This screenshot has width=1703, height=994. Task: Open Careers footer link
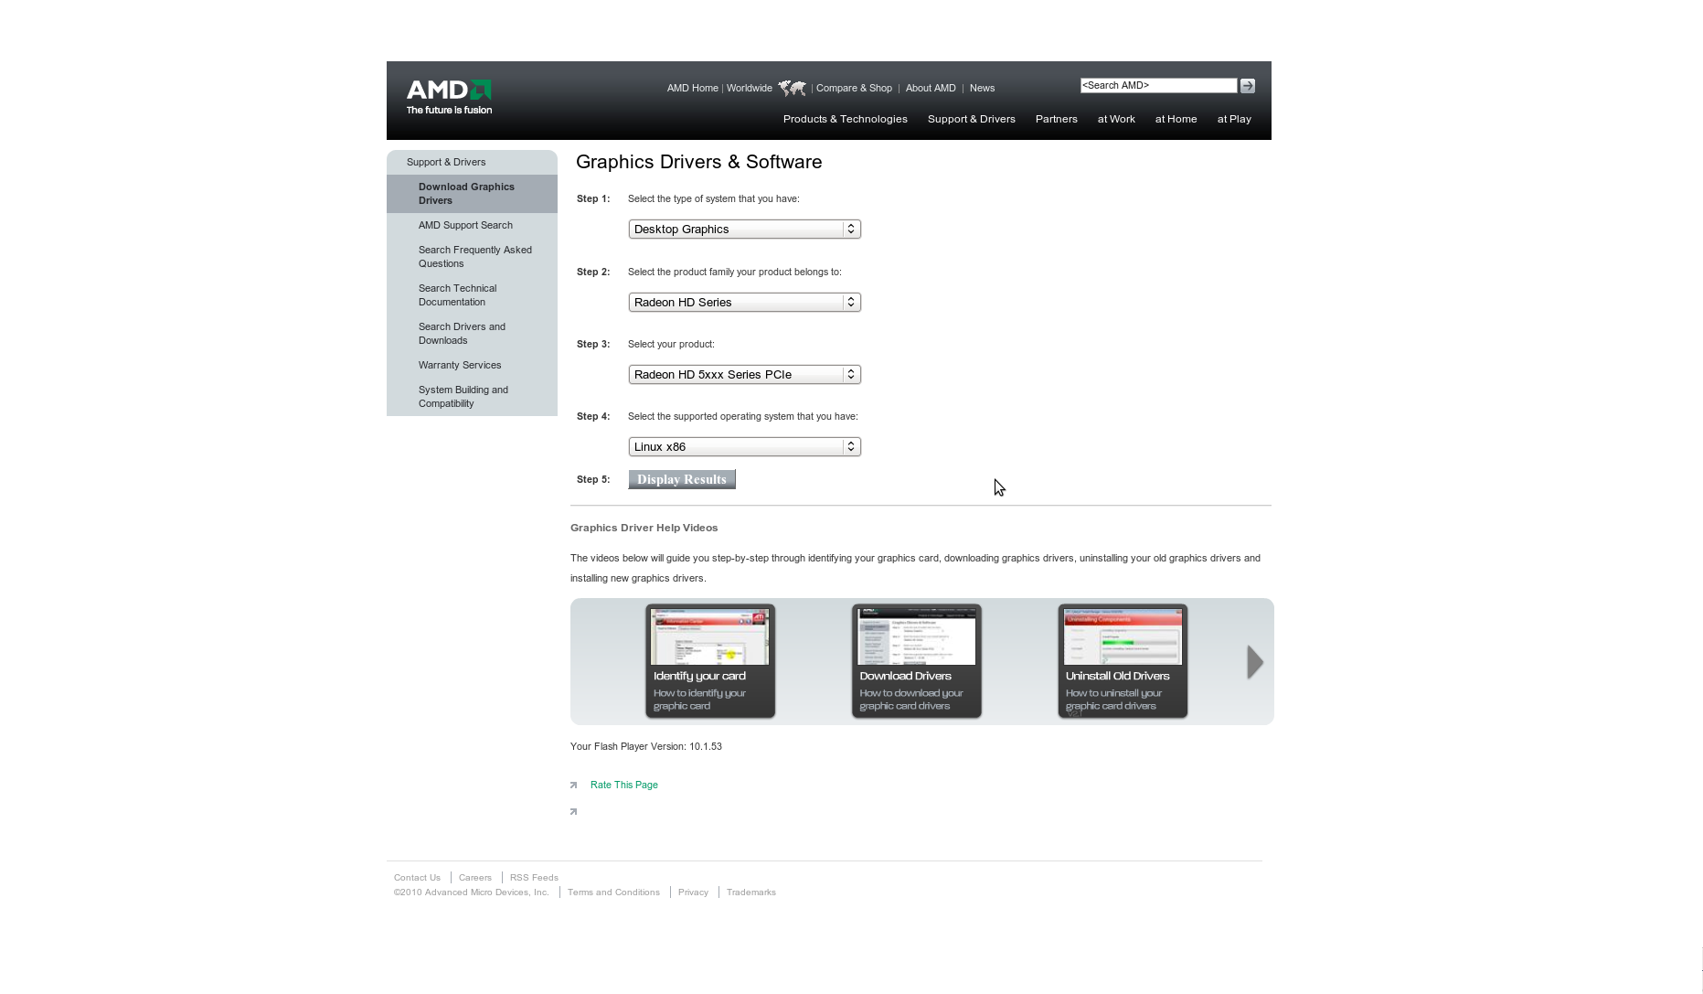coord(474,877)
